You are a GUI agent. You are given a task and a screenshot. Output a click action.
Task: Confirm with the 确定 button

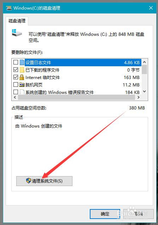tap(105, 214)
